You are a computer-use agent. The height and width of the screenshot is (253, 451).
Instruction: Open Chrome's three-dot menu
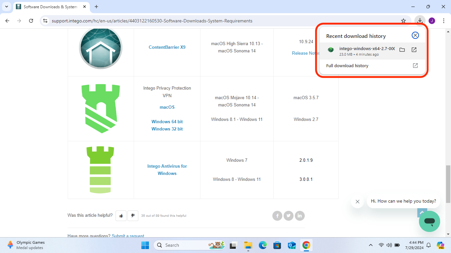click(x=444, y=21)
